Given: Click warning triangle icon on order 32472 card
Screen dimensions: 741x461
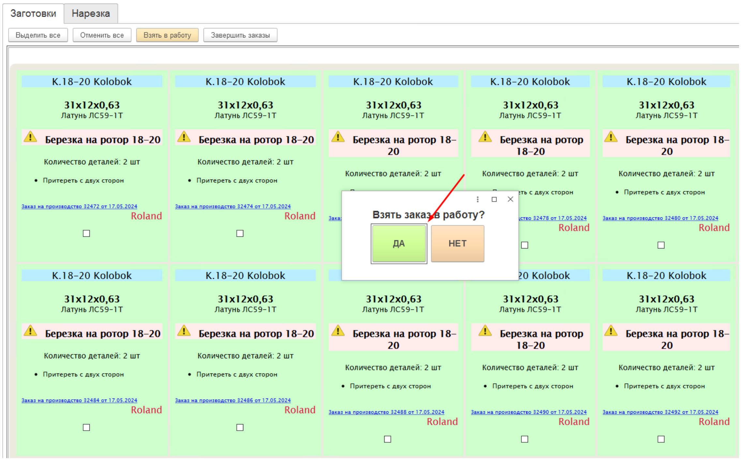Looking at the screenshot, I should click(x=30, y=137).
